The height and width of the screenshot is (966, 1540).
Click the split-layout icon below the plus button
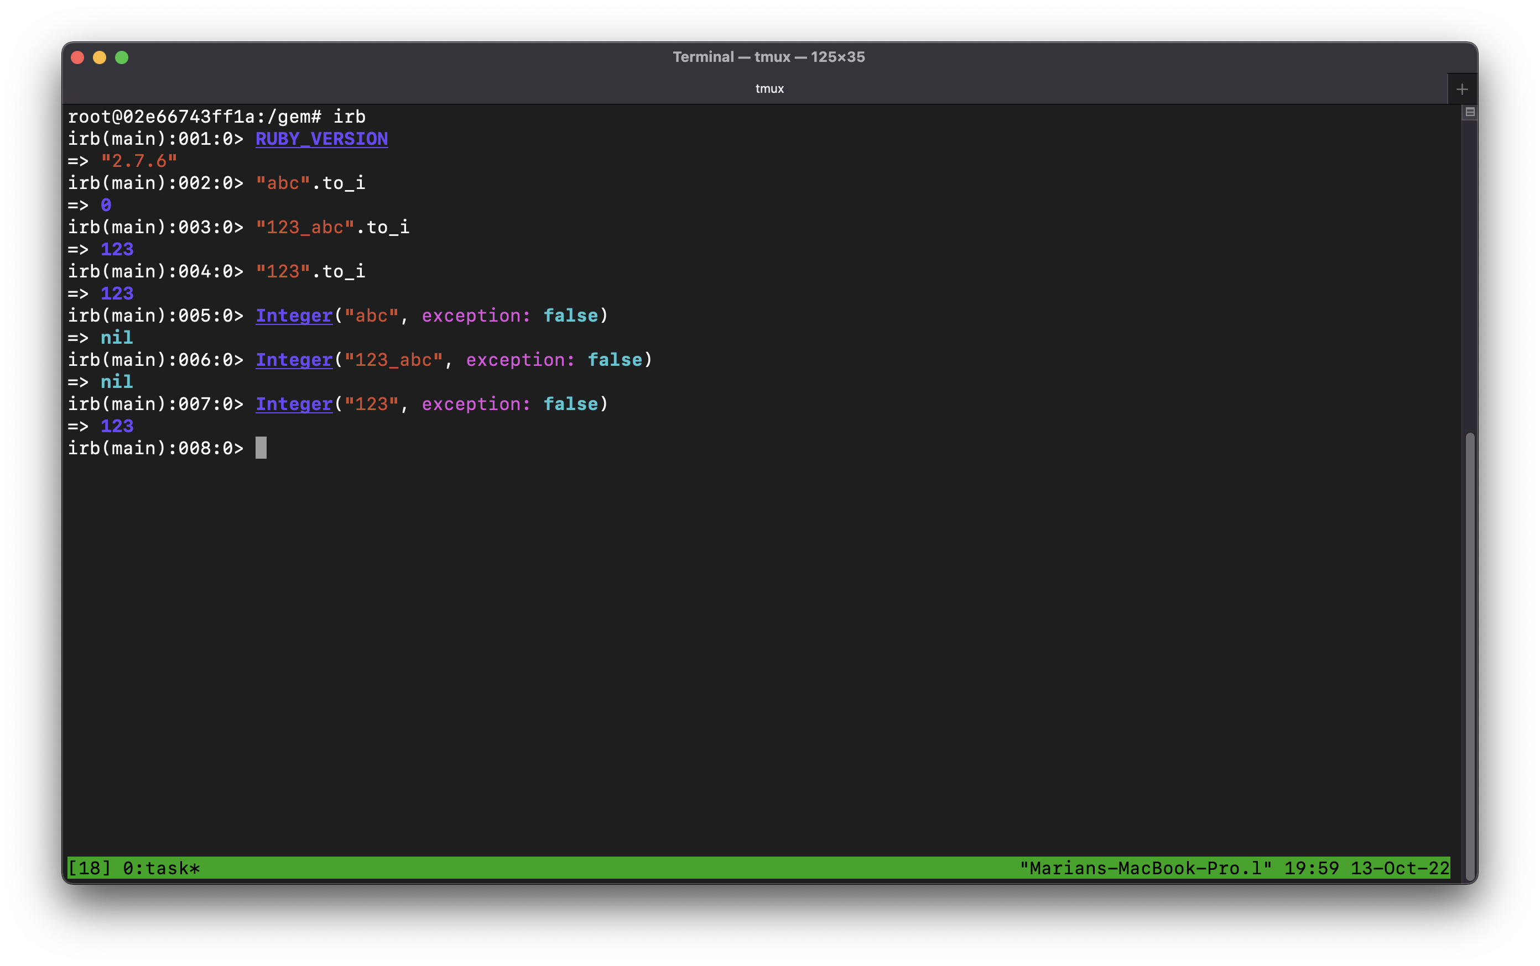pyautogui.click(x=1469, y=112)
